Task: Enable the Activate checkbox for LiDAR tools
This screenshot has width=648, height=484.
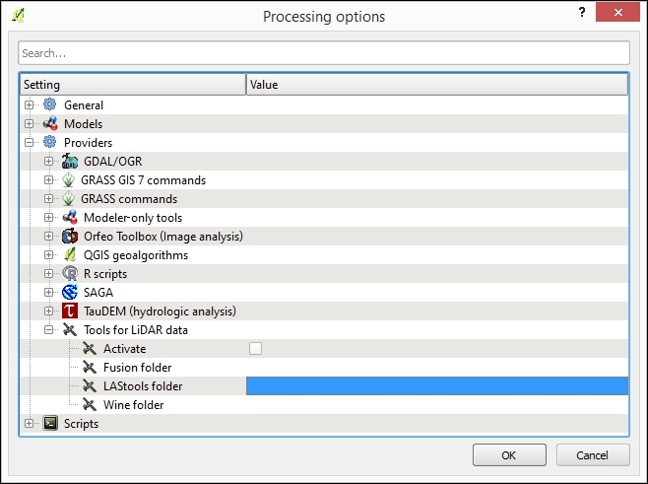Action: [255, 348]
